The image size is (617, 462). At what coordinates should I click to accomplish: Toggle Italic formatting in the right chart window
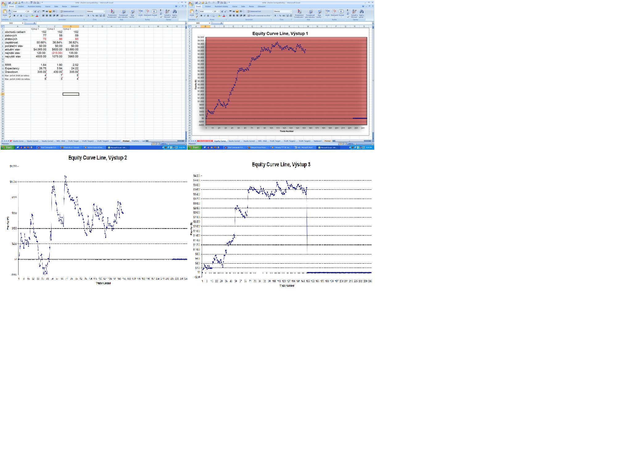click(x=205, y=16)
